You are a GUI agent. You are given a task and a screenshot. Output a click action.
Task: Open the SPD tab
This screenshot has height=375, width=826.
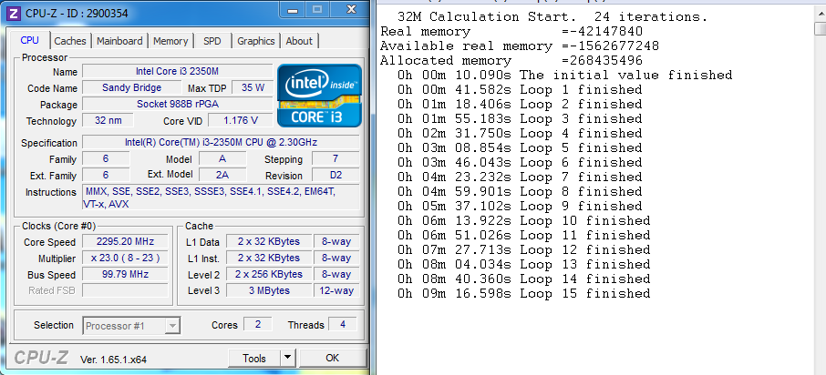click(212, 41)
